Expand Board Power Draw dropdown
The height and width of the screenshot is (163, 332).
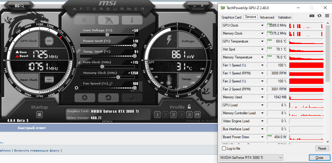click(262, 137)
